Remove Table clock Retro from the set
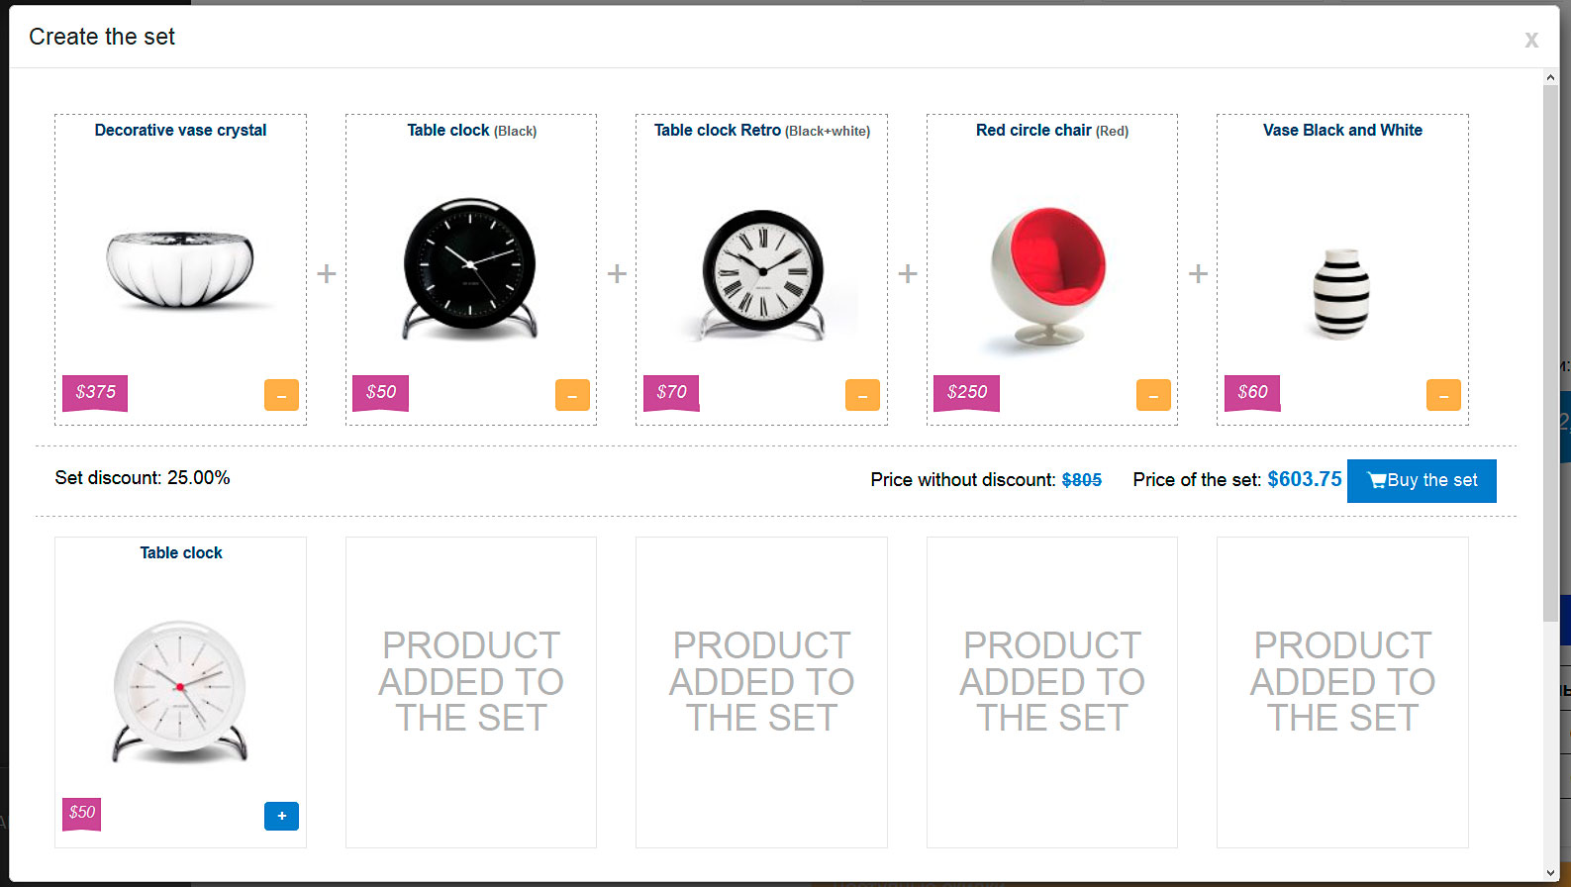Viewport: 1571px width, 887px height. 862,395
